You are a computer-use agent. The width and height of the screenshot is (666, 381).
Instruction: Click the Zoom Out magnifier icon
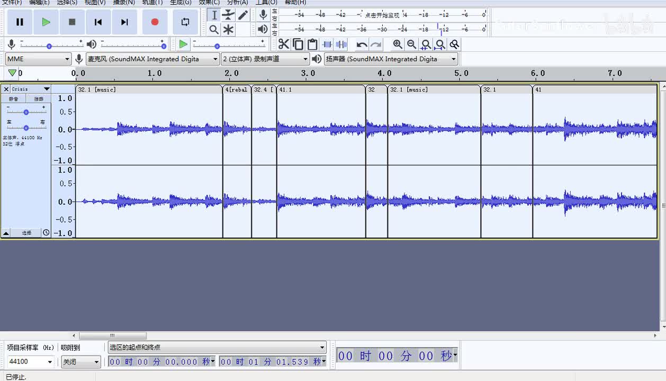pyautogui.click(x=411, y=44)
